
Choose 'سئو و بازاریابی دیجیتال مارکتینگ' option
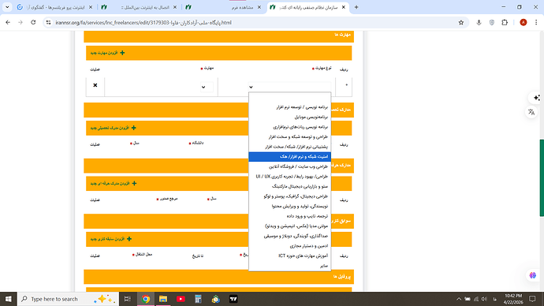[289, 186]
